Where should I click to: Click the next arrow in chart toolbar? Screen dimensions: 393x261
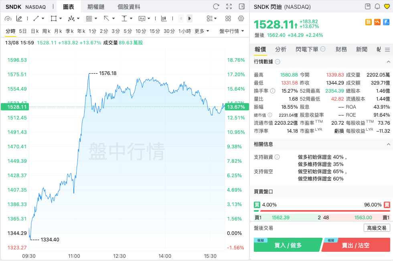click(x=189, y=18)
